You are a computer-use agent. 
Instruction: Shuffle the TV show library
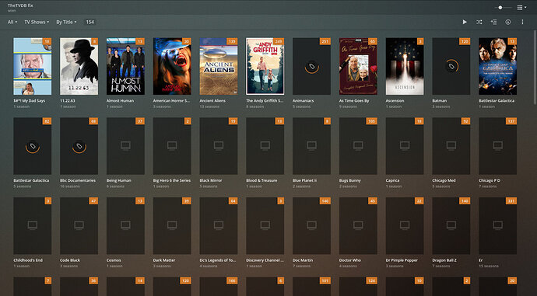point(479,22)
